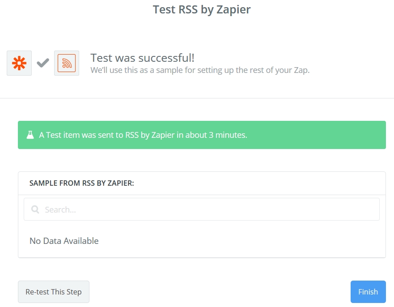Click the word Finish on the blue button
The image size is (394, 307).
coord(368,292)
